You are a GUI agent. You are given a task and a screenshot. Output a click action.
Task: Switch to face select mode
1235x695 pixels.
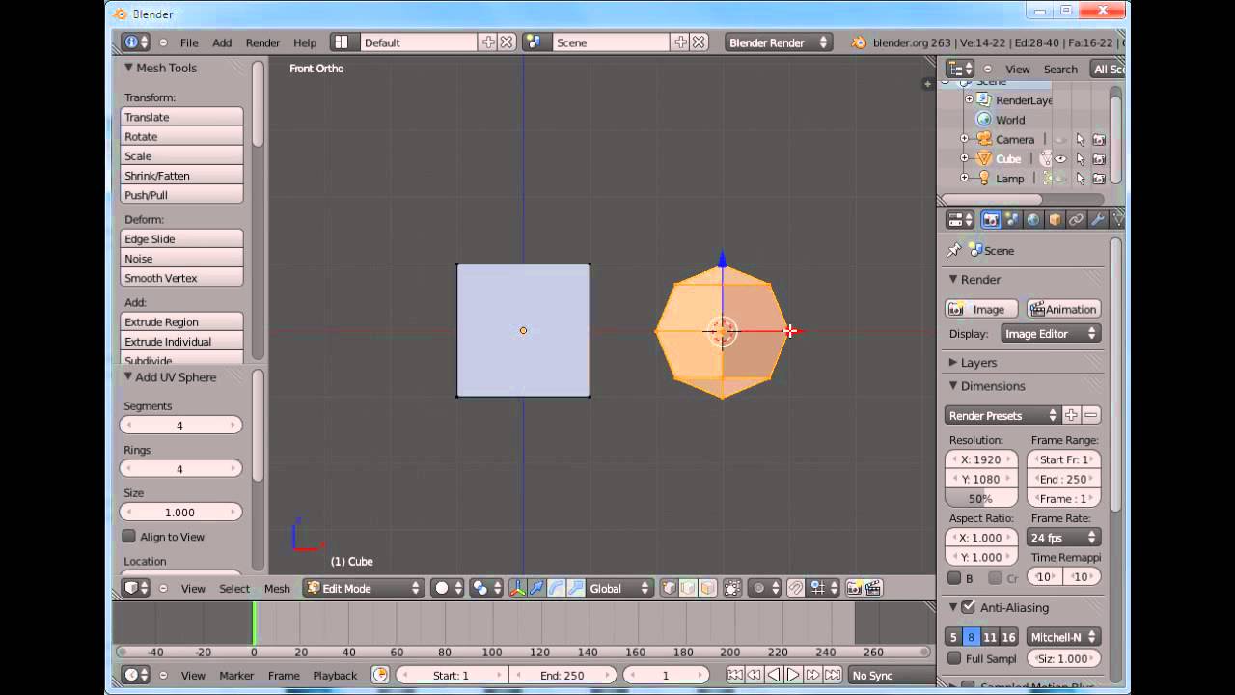[x=707, y=588]
